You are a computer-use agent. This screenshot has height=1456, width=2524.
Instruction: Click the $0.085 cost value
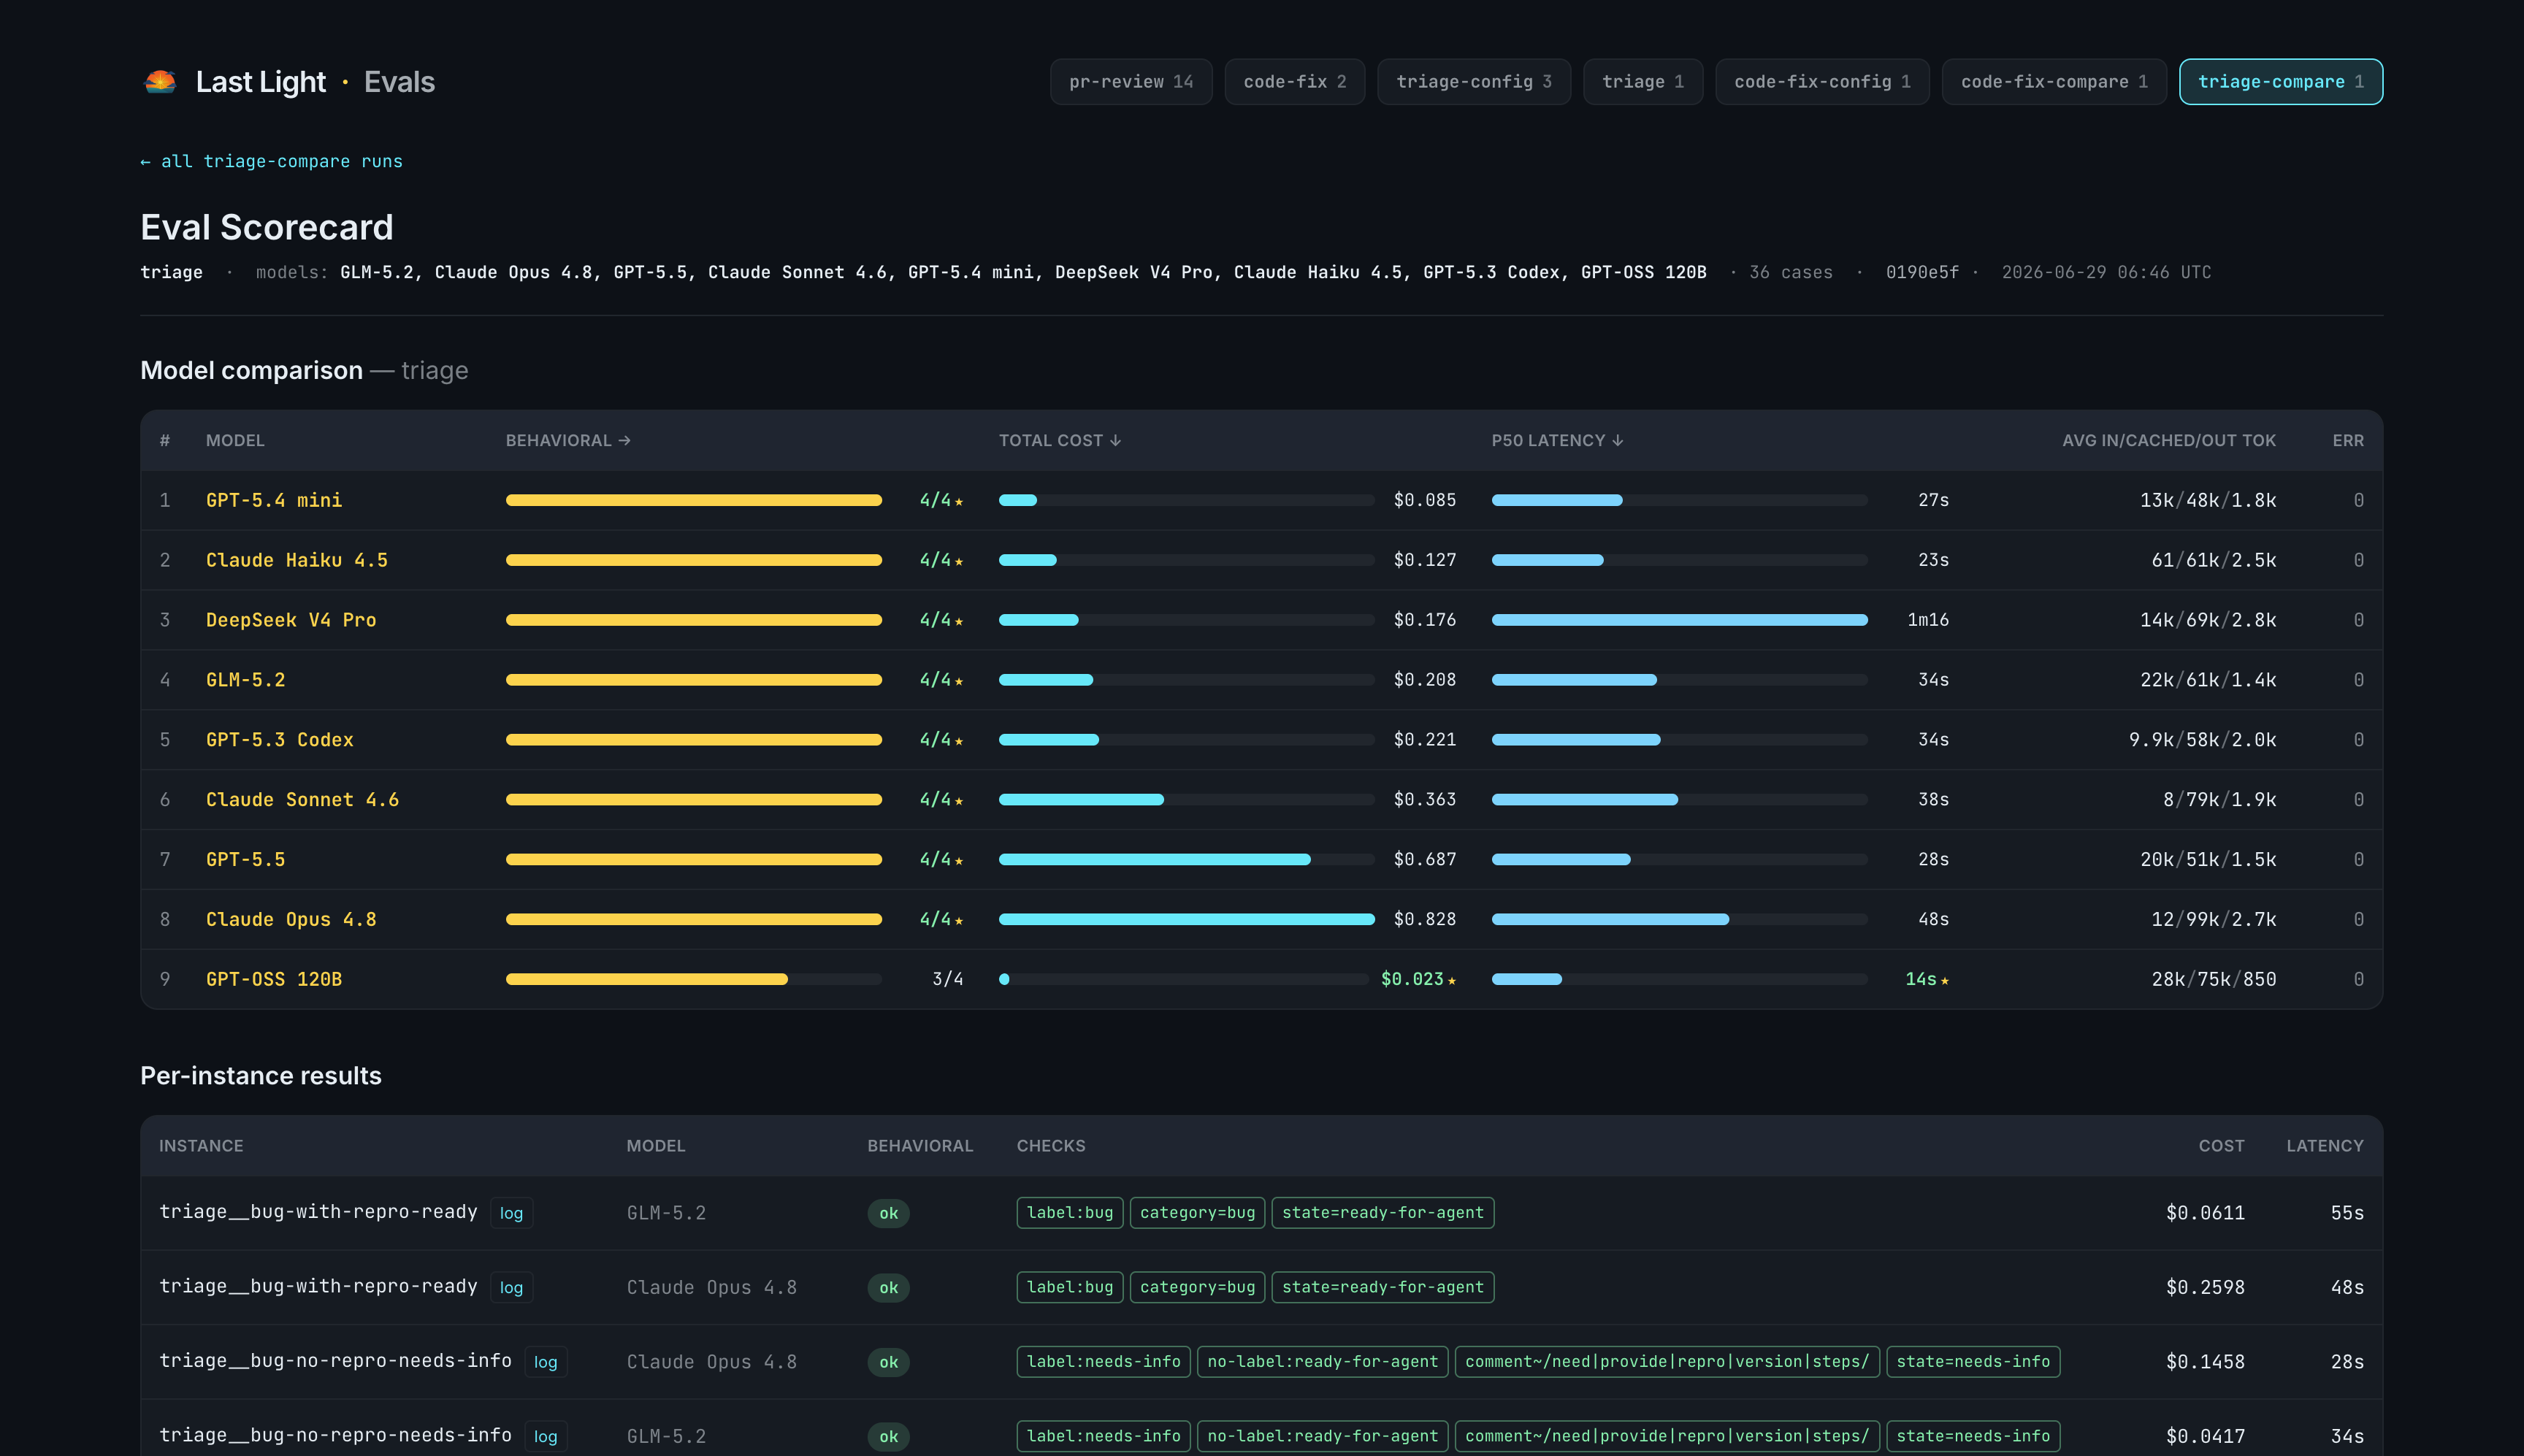[x=1424, y=500]
